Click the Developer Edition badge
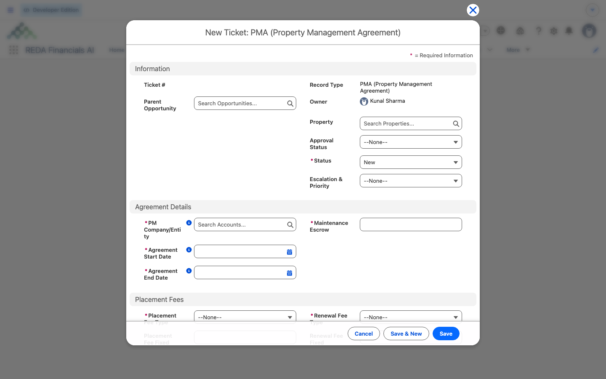This screenshot has width=606, height=379. tap(51, 10)
